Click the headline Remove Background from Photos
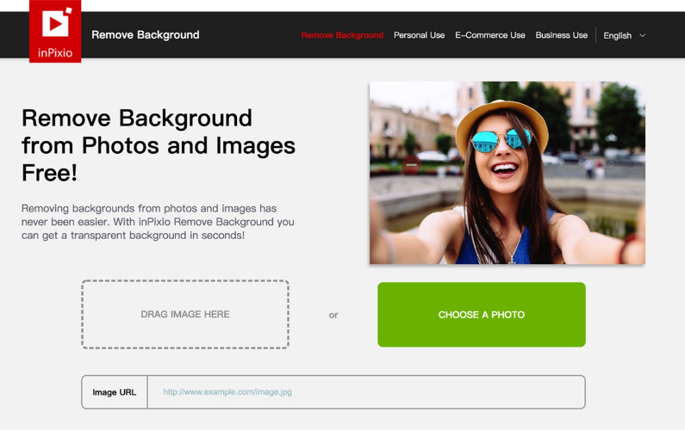The width and height of the screenshot is (685, 430). point(159,145)
